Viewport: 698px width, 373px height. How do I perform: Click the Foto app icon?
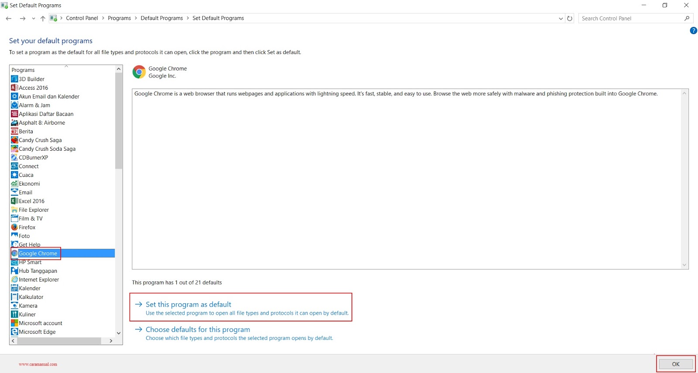[14, 236]
